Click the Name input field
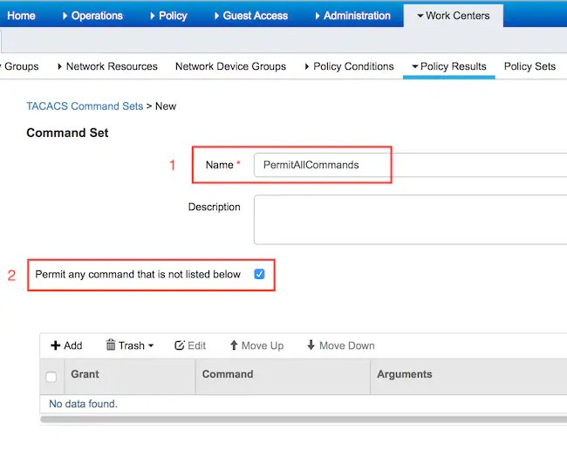 [410, 165]
